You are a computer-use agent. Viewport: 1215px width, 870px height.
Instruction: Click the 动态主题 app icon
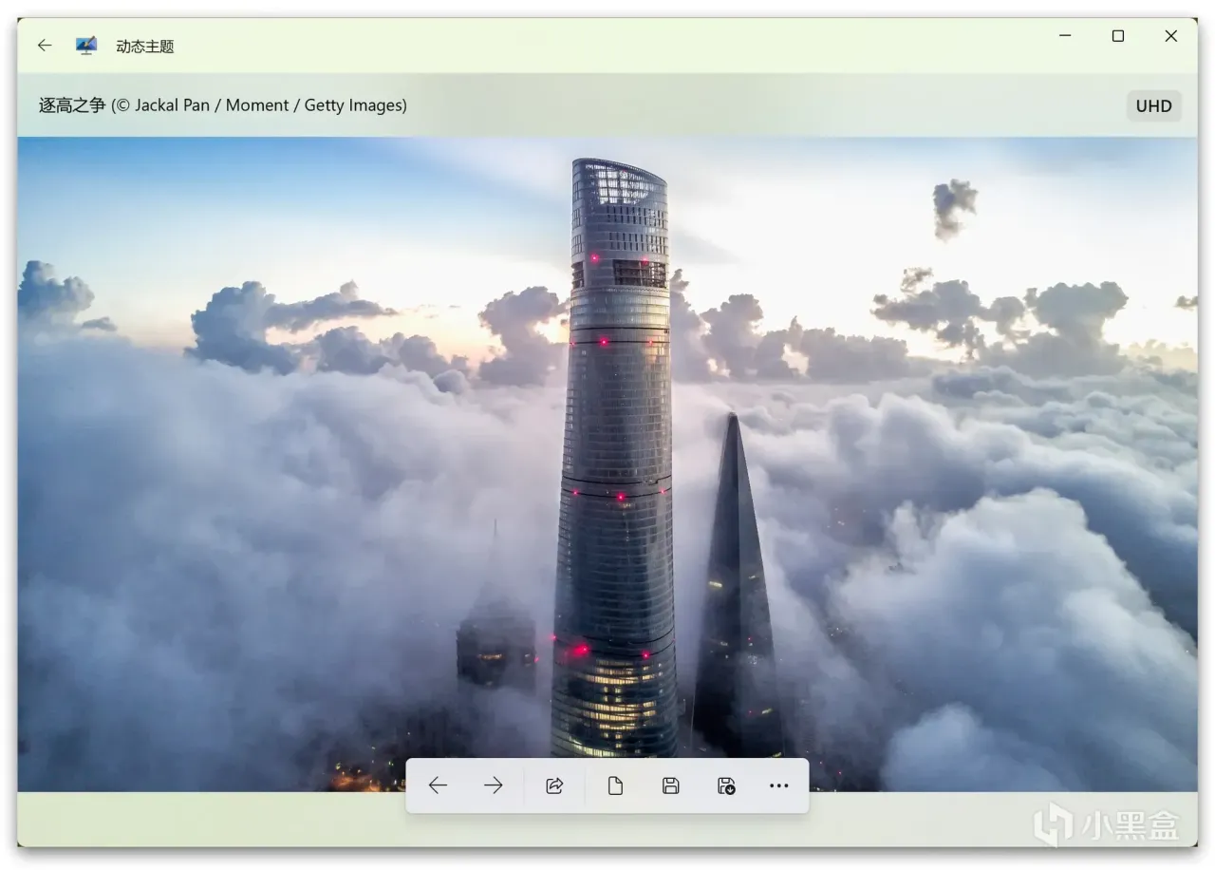[x=86, y=46]
